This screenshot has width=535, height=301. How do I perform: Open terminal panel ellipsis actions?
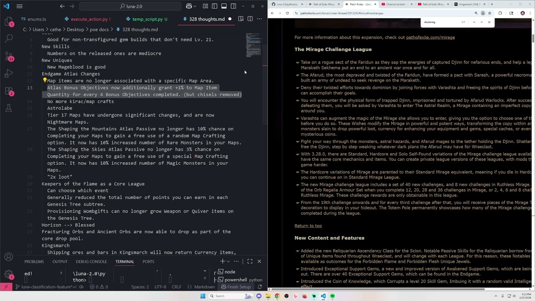pos(236,261)
